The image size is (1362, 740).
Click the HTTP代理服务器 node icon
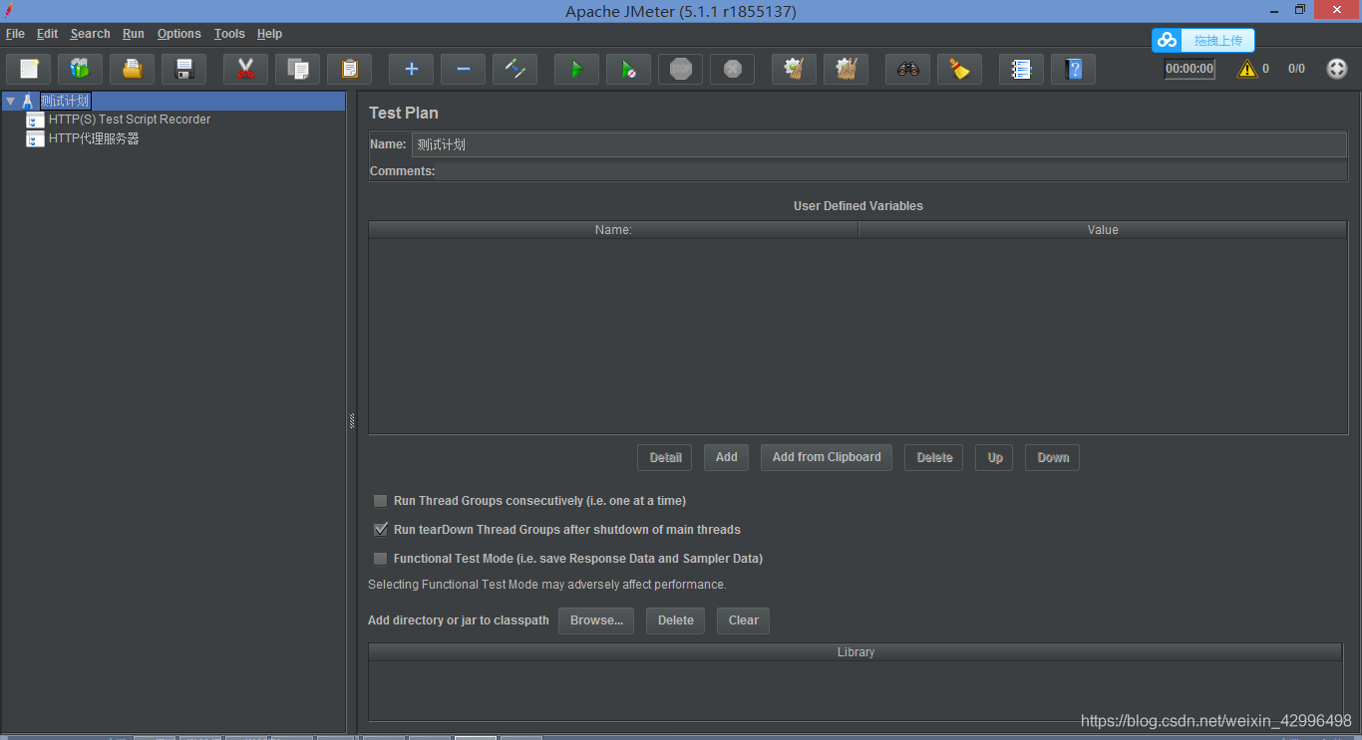coord(35,139)
